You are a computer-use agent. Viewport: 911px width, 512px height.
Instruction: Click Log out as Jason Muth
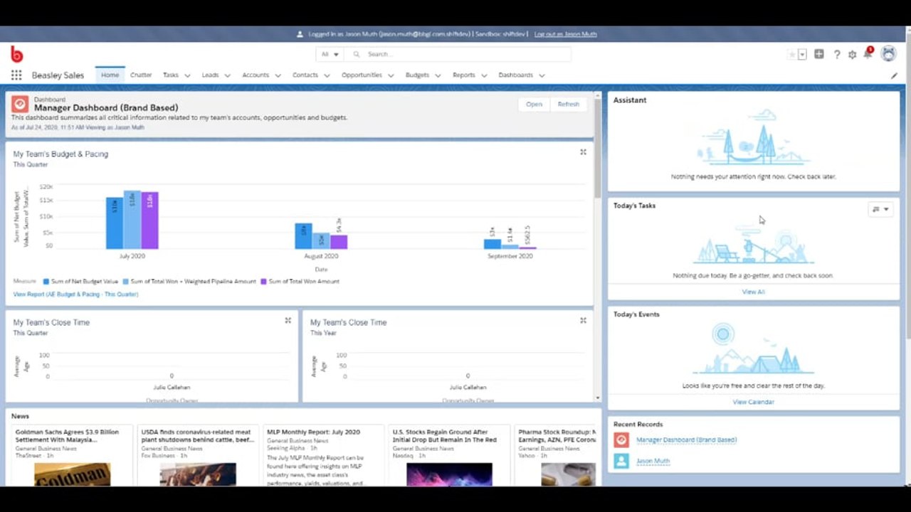[565, 34]
